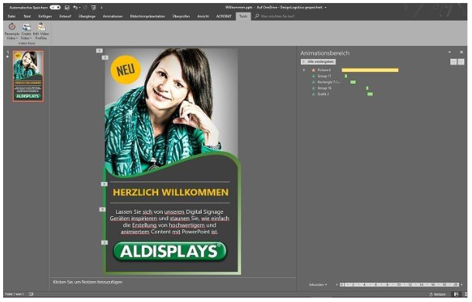Select the Group 11 animation entry

(324, 76)
